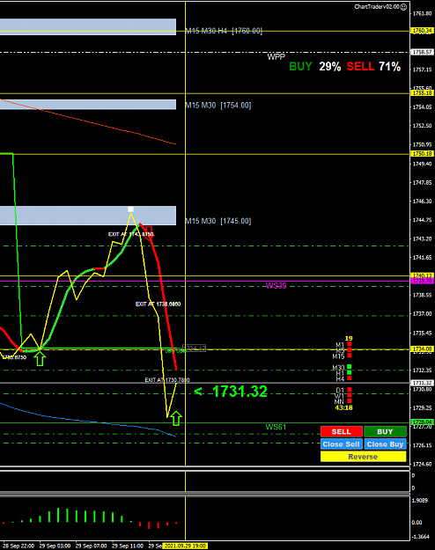Click the 1731.32 current price tag
This screenshot has height=550, width=435.
coord(423,383)
